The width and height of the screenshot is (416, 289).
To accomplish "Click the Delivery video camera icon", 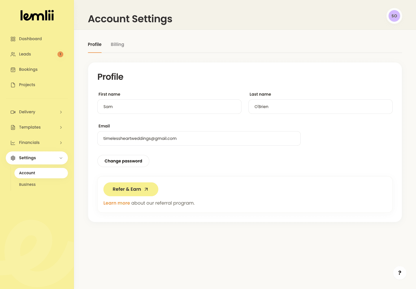I will [13, 112].
